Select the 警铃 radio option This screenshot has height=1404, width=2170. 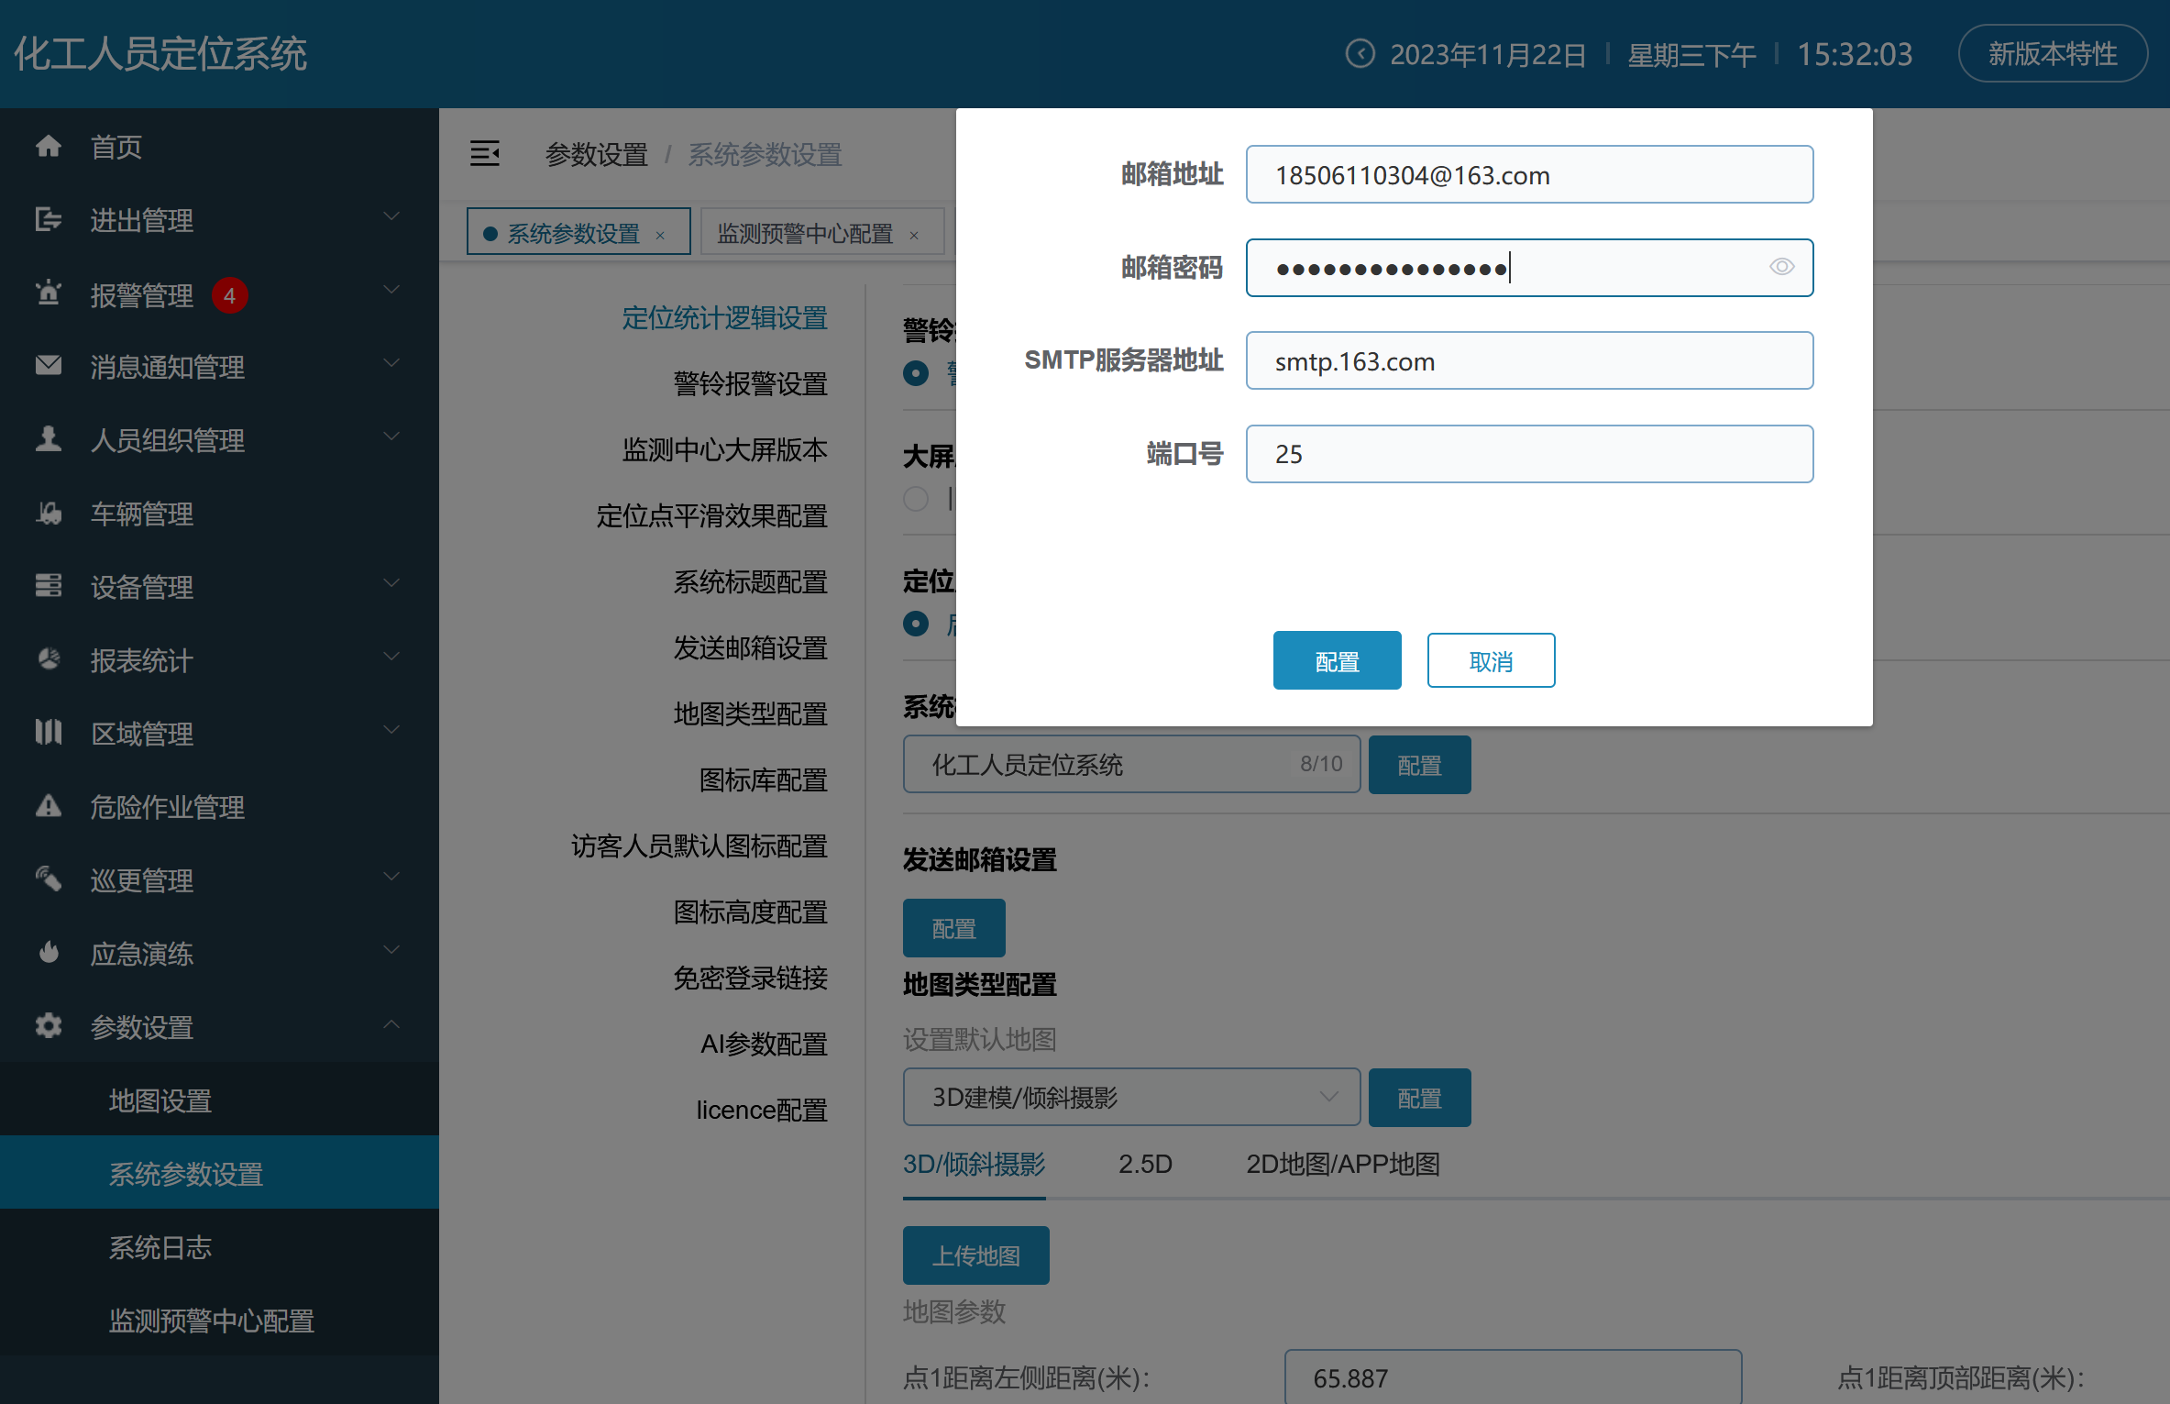(916, 373)
